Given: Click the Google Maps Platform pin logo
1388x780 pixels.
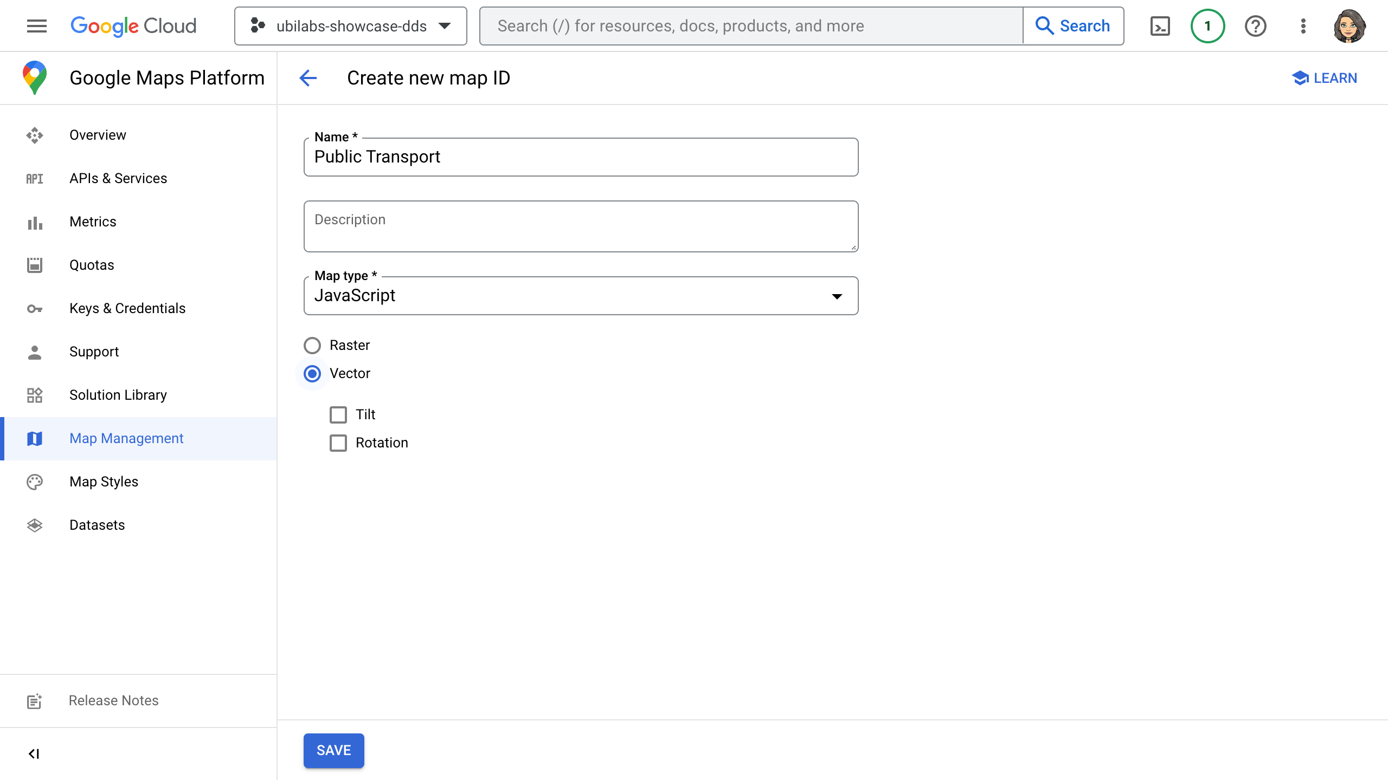Looking at the screenshot, I should [35, 77].
